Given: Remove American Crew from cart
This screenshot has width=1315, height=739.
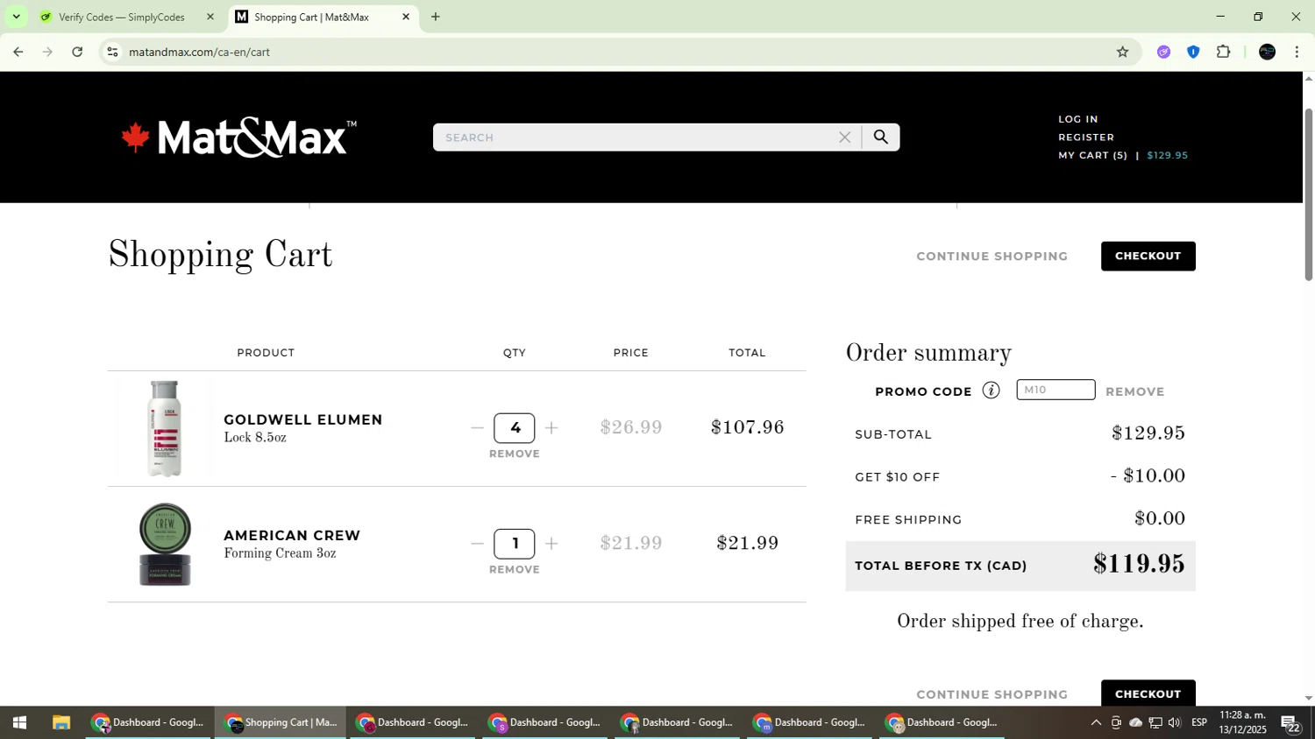Looking at the screenshot, I should coord(515,569).
